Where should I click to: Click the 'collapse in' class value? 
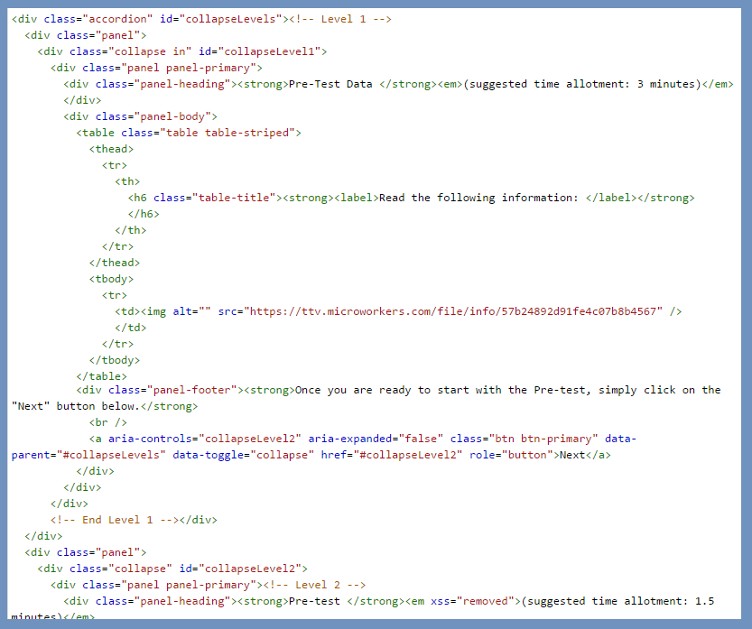(150, 51)
